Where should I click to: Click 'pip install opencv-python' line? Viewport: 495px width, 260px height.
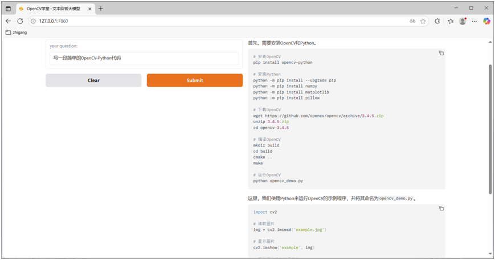pos(283,63)
